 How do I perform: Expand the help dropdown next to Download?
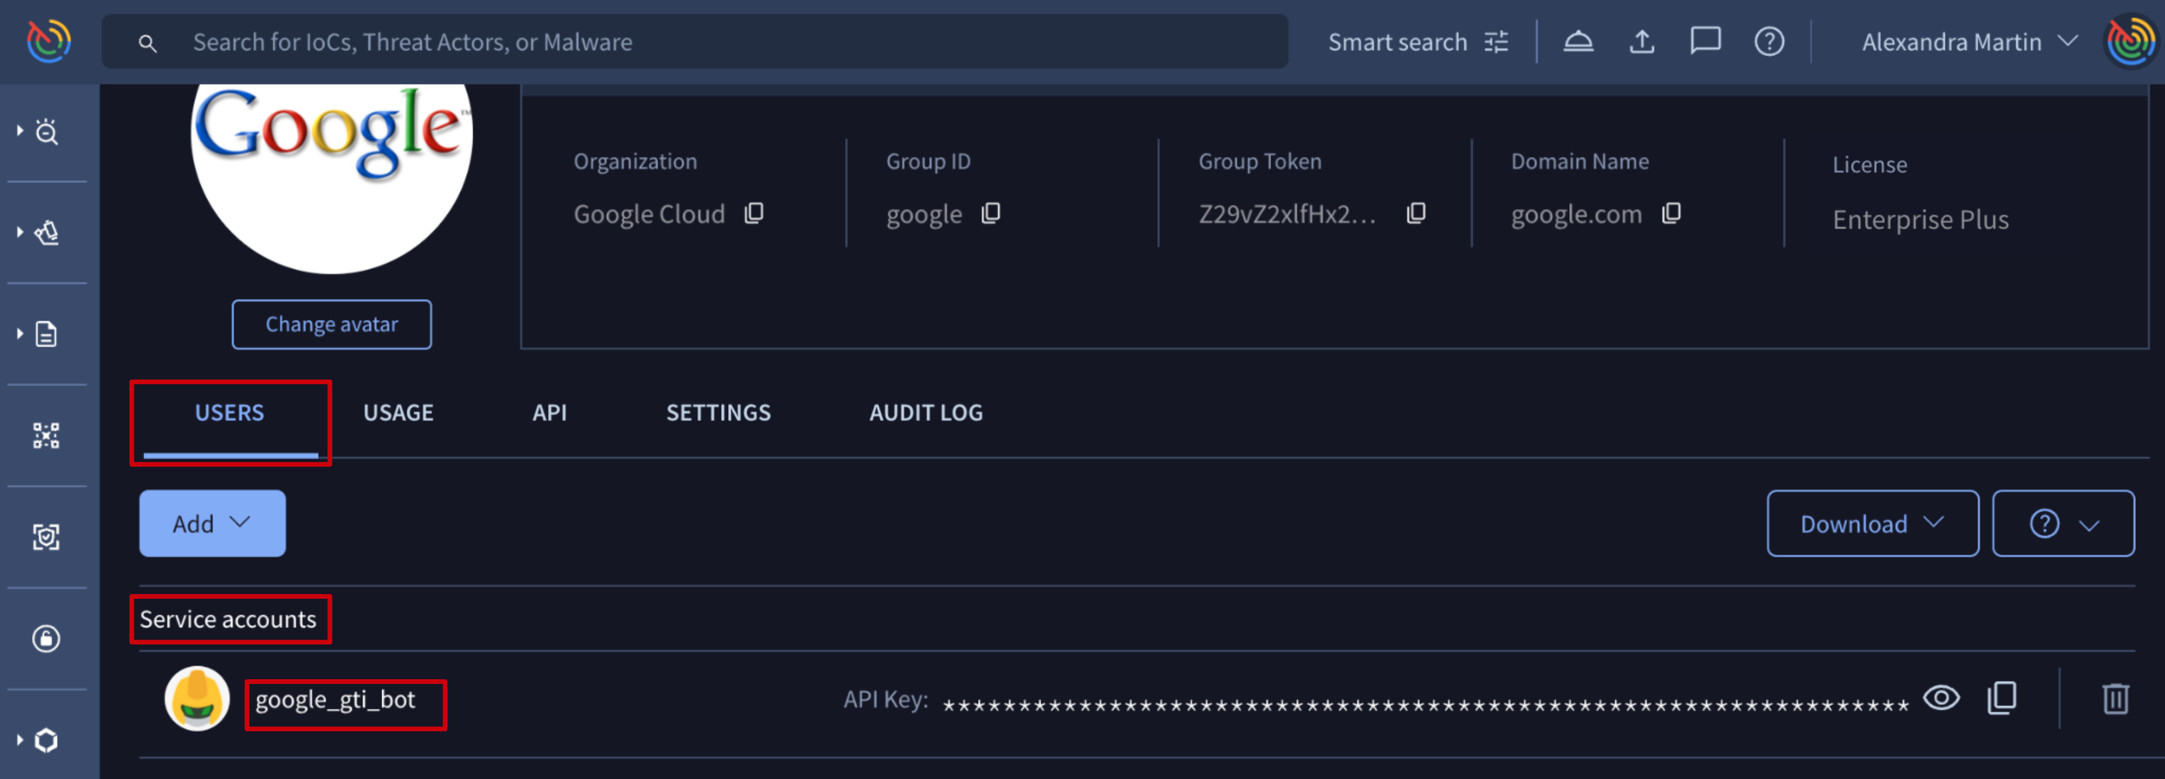click(2062, 524)
